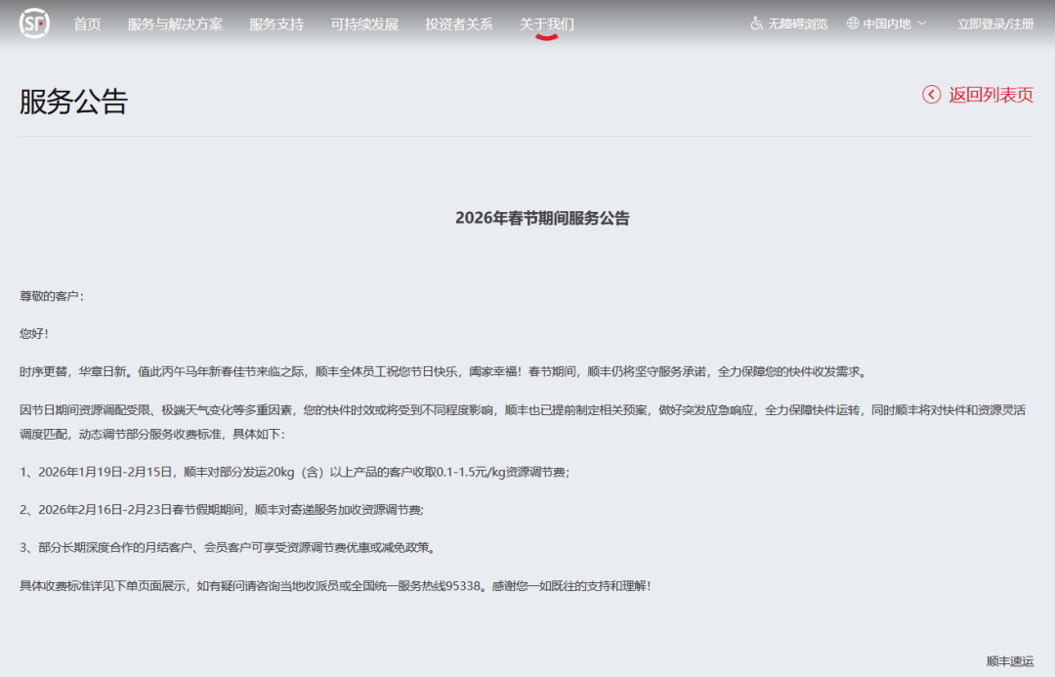The image size is (1055, 677).
Task: Click the SF Express logo
Action: [34, 22]
